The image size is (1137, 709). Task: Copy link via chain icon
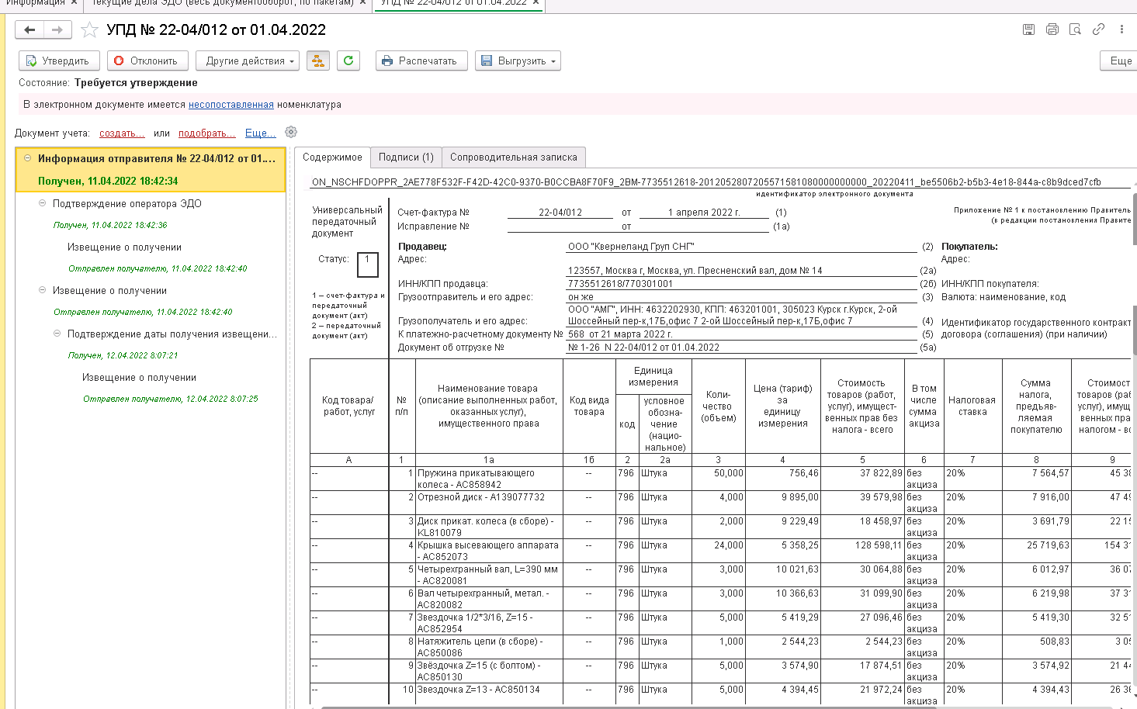[1098, 29]
